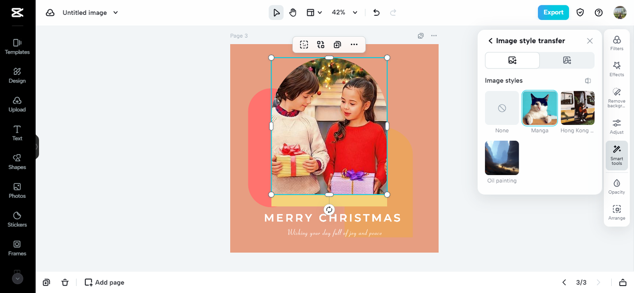The image size is (634, 293).
Task: Duplicate Page 3 via the icon above the canvas
Action: tap(421, 36)
